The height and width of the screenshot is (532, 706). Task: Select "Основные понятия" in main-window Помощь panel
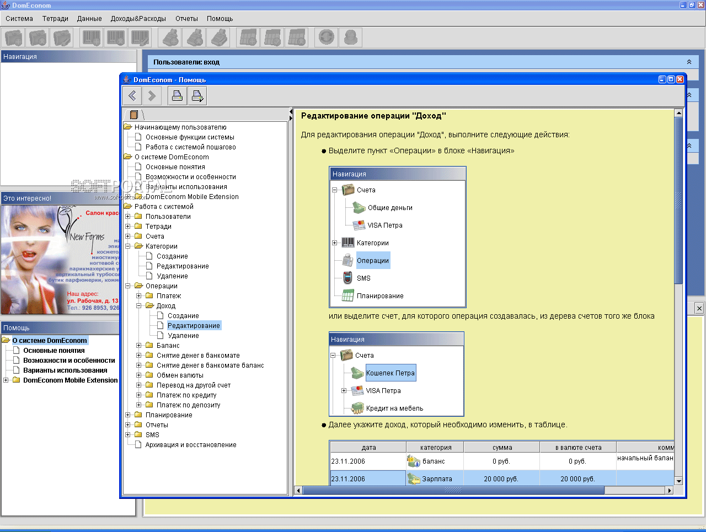[x=54, y=351]
